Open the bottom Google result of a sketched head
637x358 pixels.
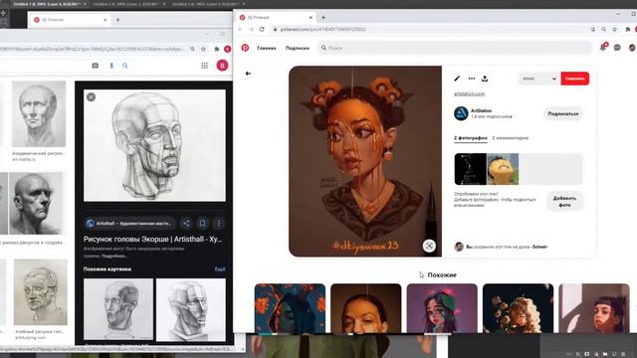(x=41, y=292)
